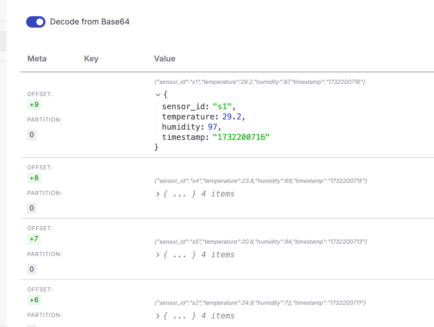Expand the collapsed JSON for sensor s2

158,316
